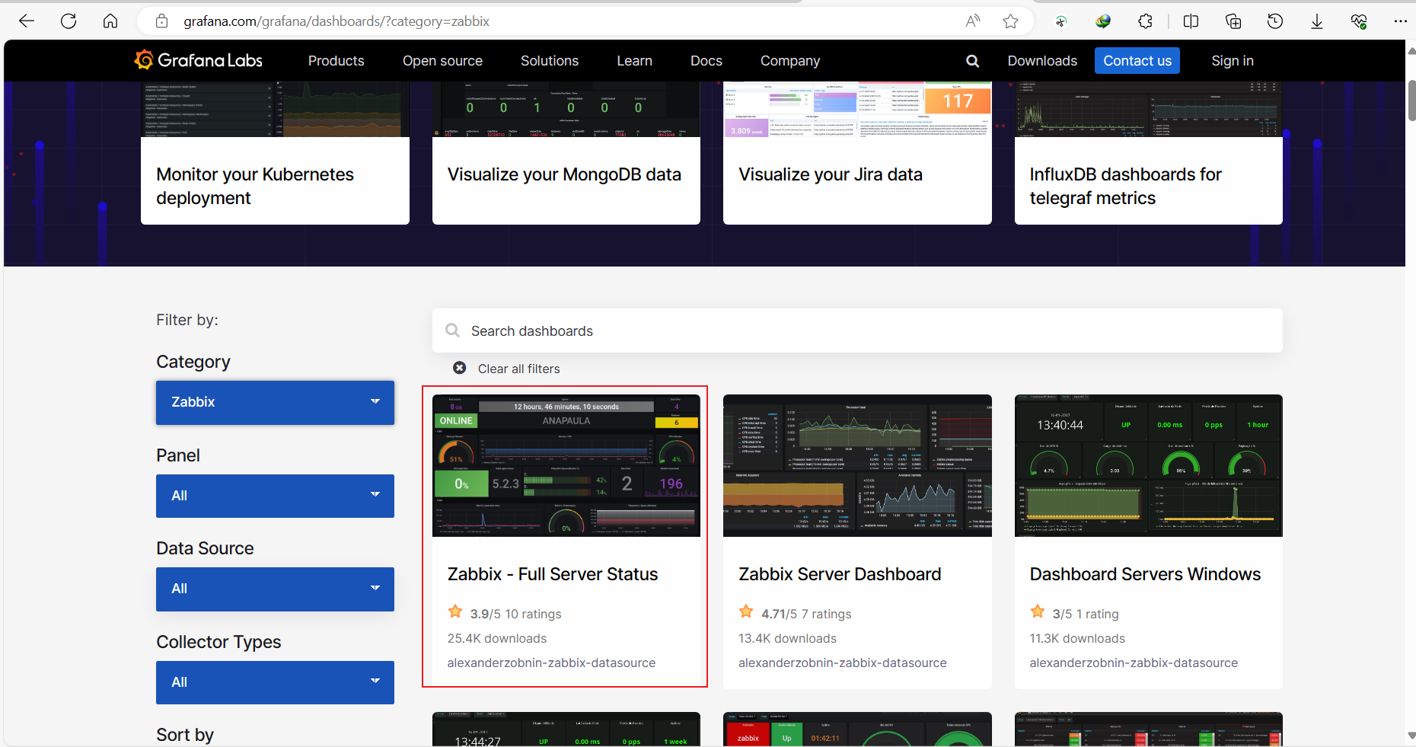Click the Contact us button

point(1137,61)
